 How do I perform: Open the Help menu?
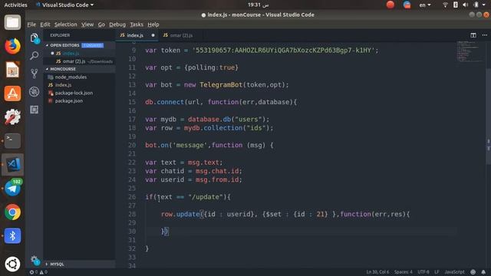pyautogui.click(x=153, y=25)
